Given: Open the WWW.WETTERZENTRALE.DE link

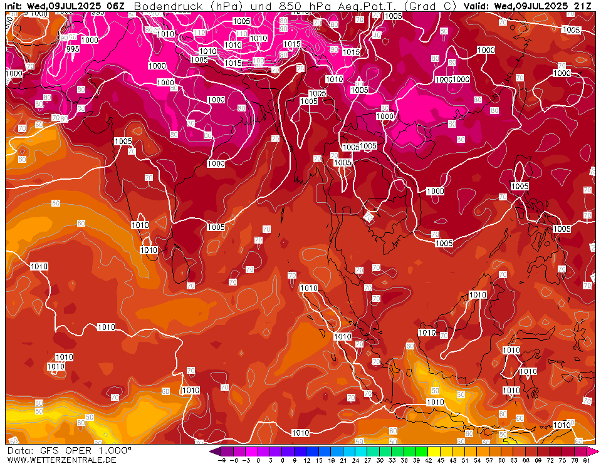Looking at the screenshot, I should tap(61, 460).
